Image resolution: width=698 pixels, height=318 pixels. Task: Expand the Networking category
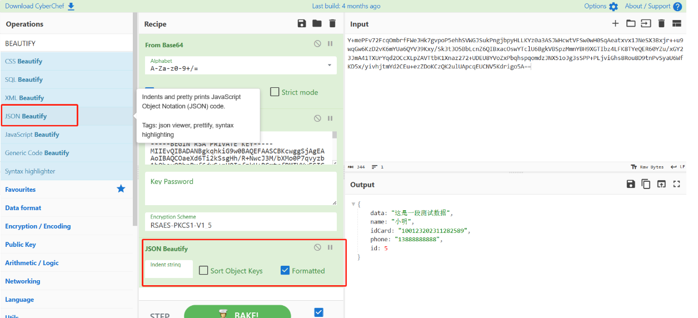click(67, 281)
